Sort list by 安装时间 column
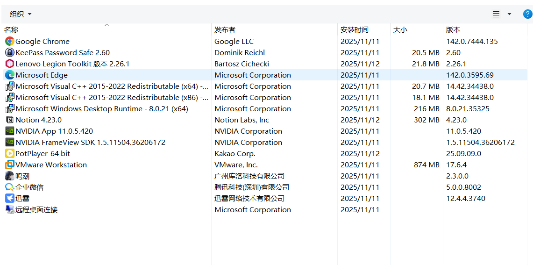The image size is (533, 265). coord(354,30)
